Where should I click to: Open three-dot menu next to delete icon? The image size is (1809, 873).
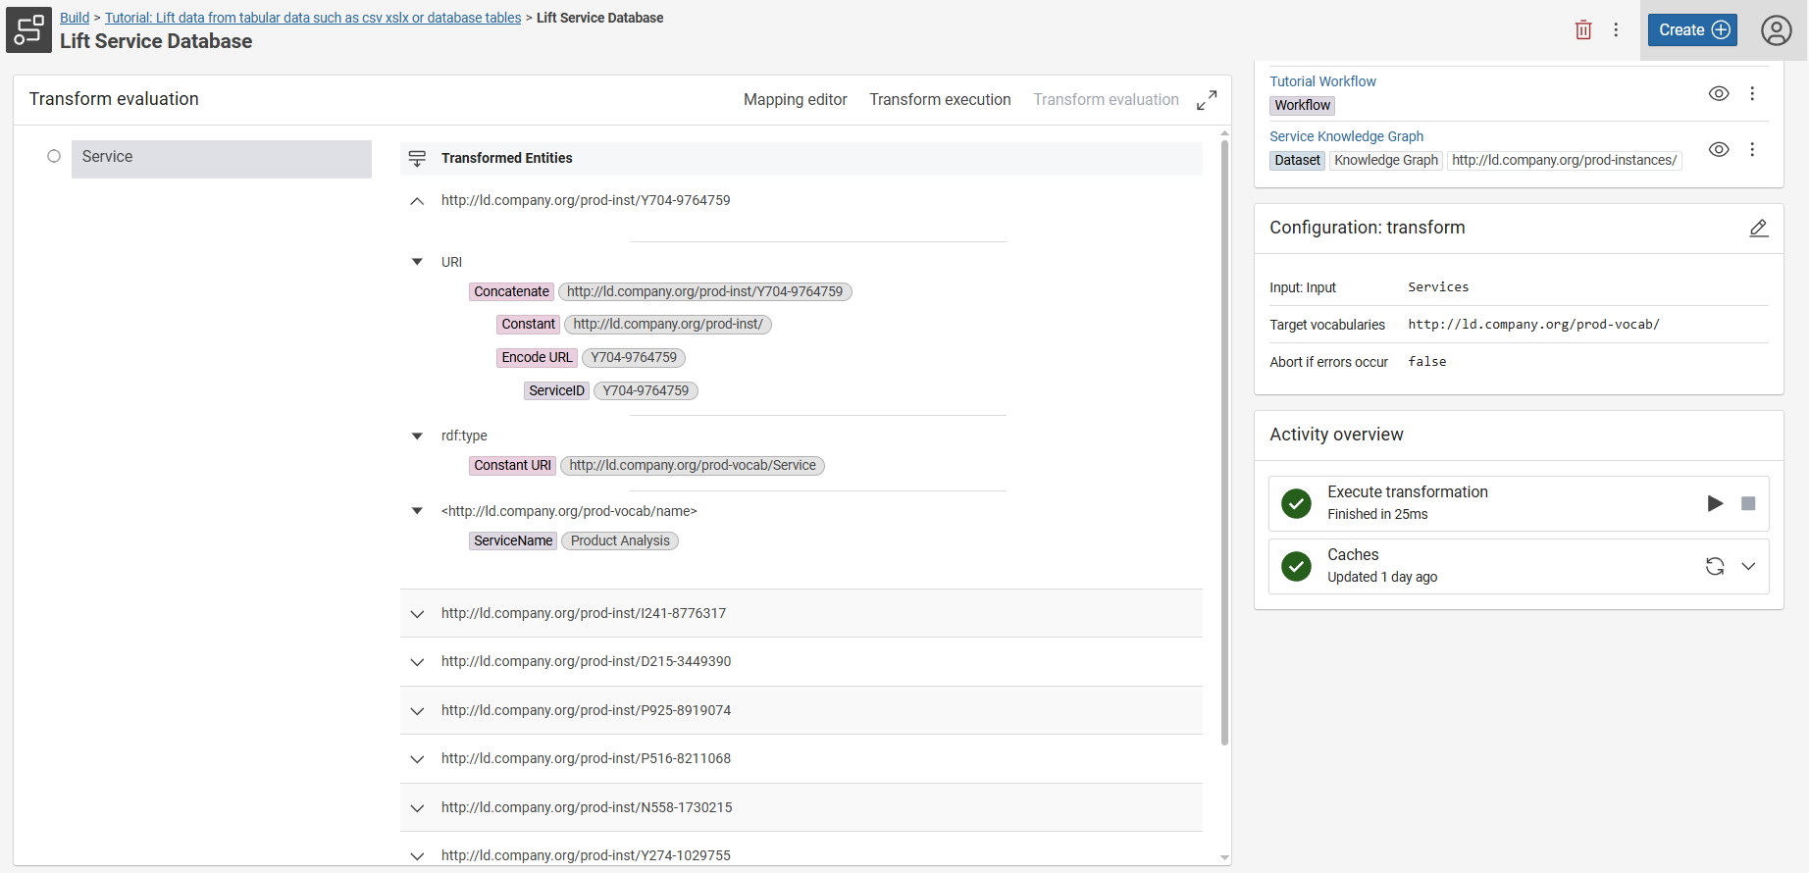1616,30
